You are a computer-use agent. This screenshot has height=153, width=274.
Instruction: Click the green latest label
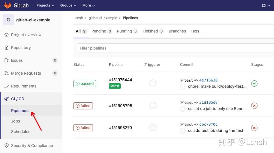(x=115, y=86)
